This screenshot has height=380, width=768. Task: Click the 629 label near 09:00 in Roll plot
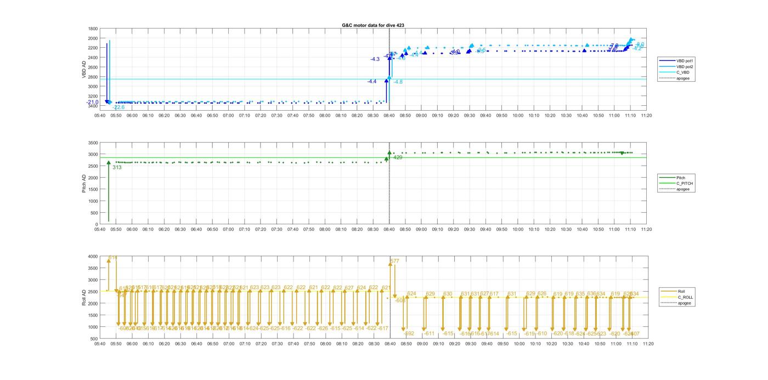(430, 294)
